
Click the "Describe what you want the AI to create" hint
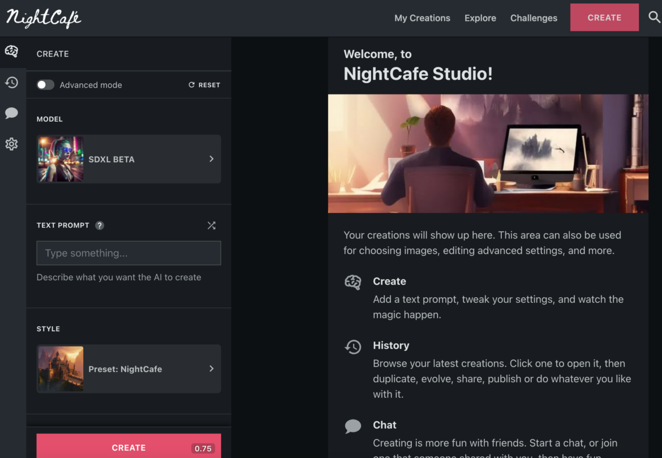[x=119, y=277]
